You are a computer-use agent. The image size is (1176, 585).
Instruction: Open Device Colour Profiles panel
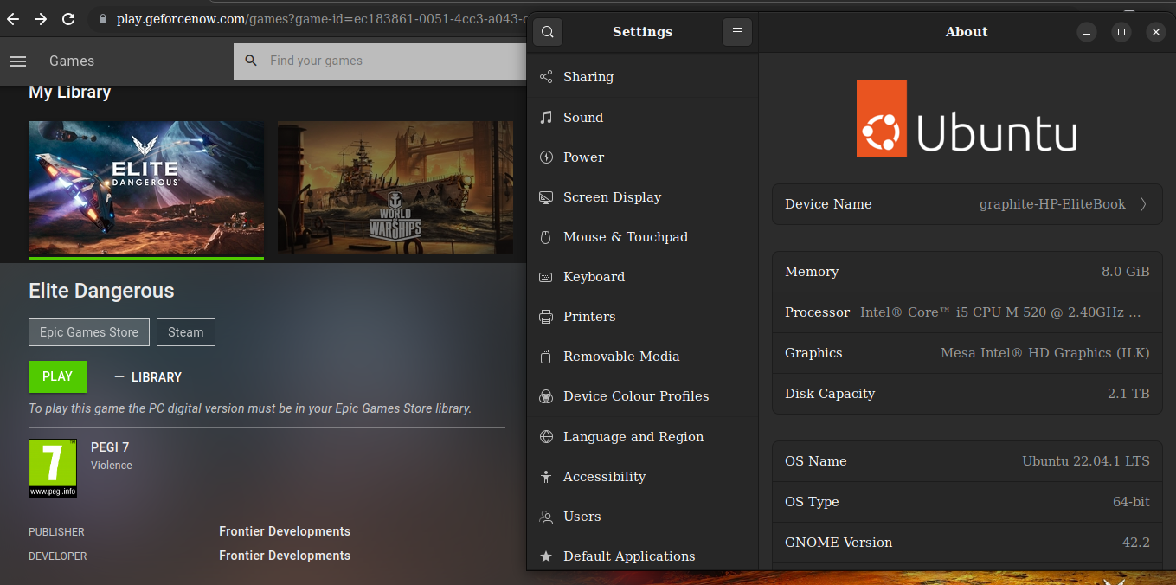[643, 396]
